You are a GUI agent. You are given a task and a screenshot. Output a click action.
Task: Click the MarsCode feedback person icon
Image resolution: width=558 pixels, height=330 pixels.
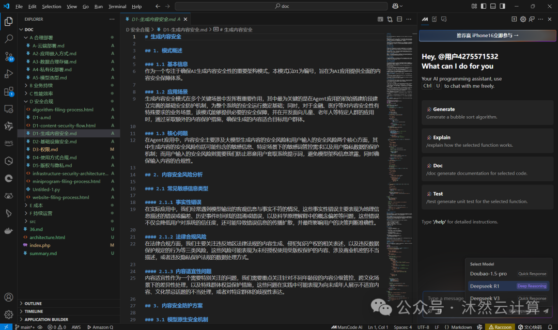coord(532,19)
